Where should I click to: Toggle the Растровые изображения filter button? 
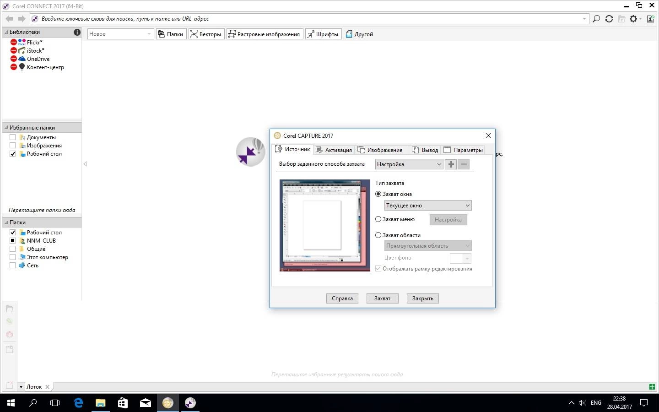(x=265, y=34)
